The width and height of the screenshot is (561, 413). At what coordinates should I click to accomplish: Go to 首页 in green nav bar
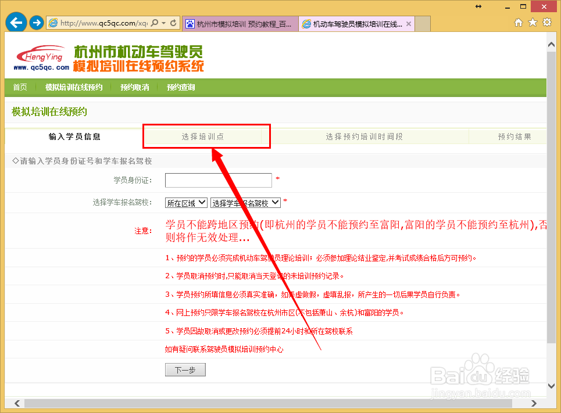pos(20,87)
